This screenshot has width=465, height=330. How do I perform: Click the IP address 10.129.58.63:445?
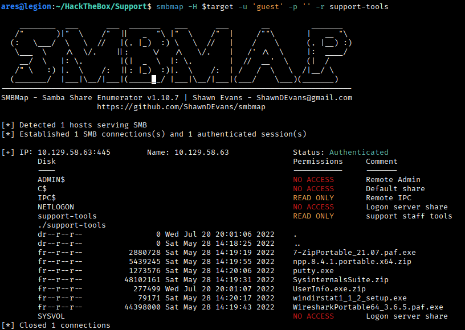[74, 152]
